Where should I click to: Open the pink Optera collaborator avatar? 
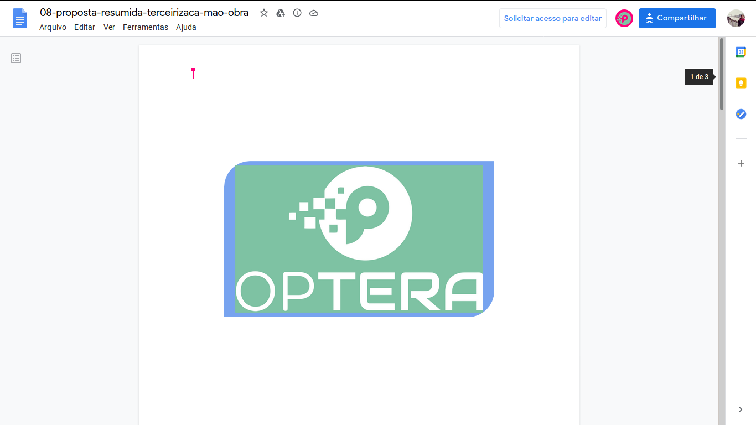[624, 18]
